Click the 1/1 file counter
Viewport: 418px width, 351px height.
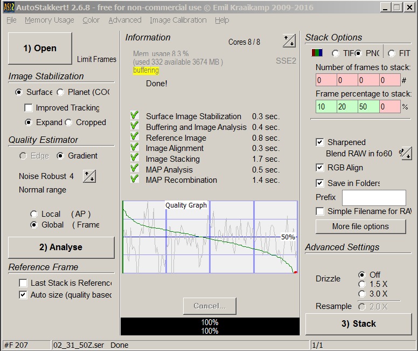point(317,345)
